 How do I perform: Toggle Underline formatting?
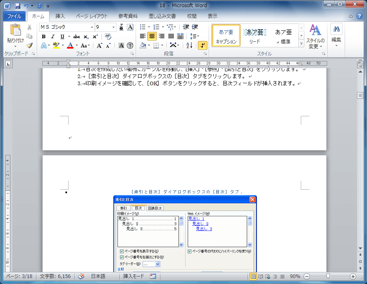point(62,37)
